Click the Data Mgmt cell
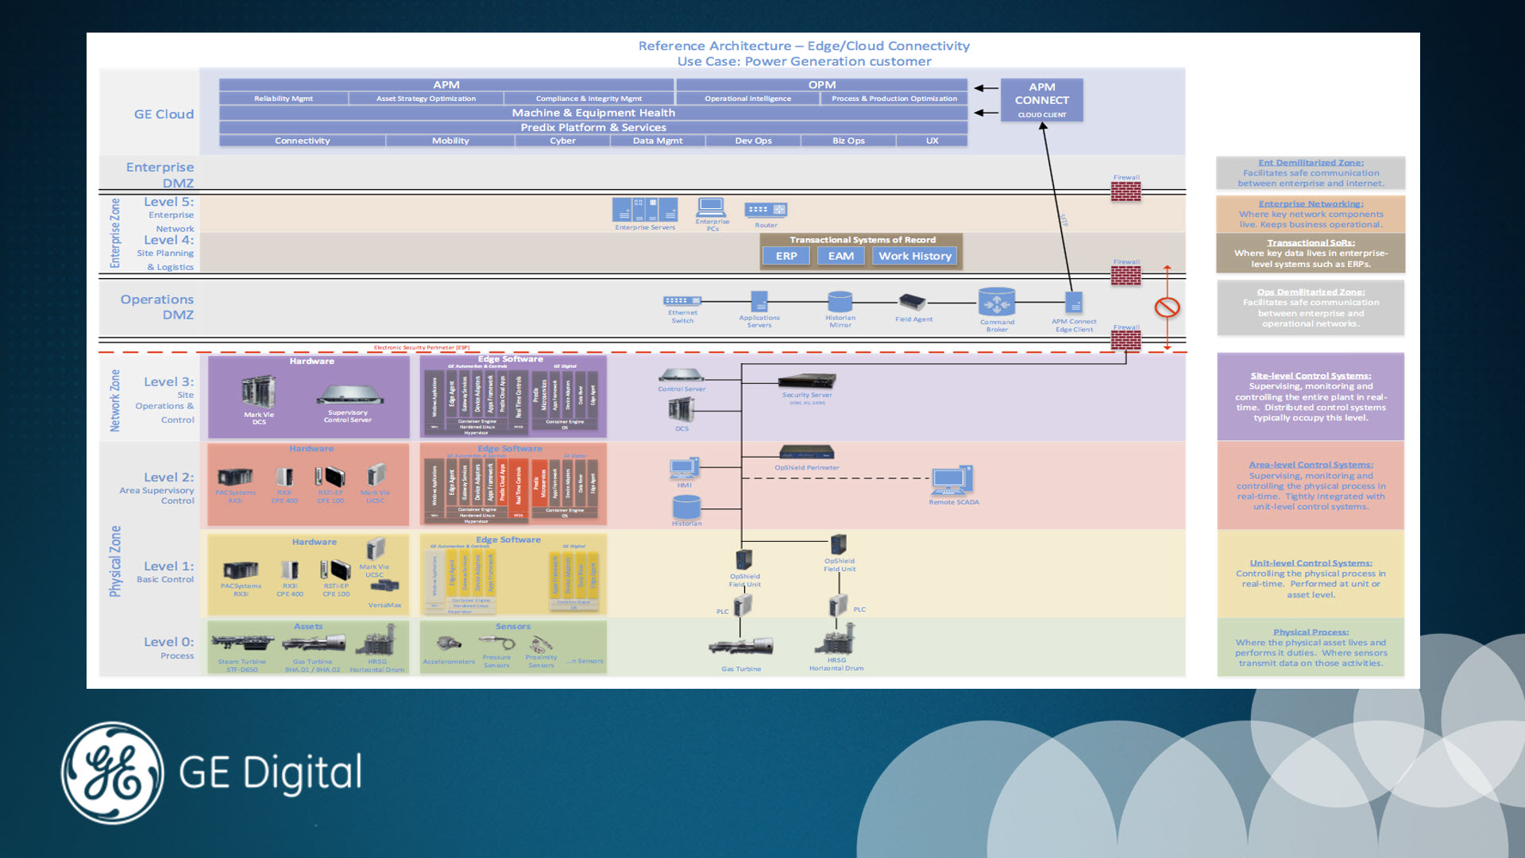The width and height of the screenshot is (1525, 858). tap(658, 141)
